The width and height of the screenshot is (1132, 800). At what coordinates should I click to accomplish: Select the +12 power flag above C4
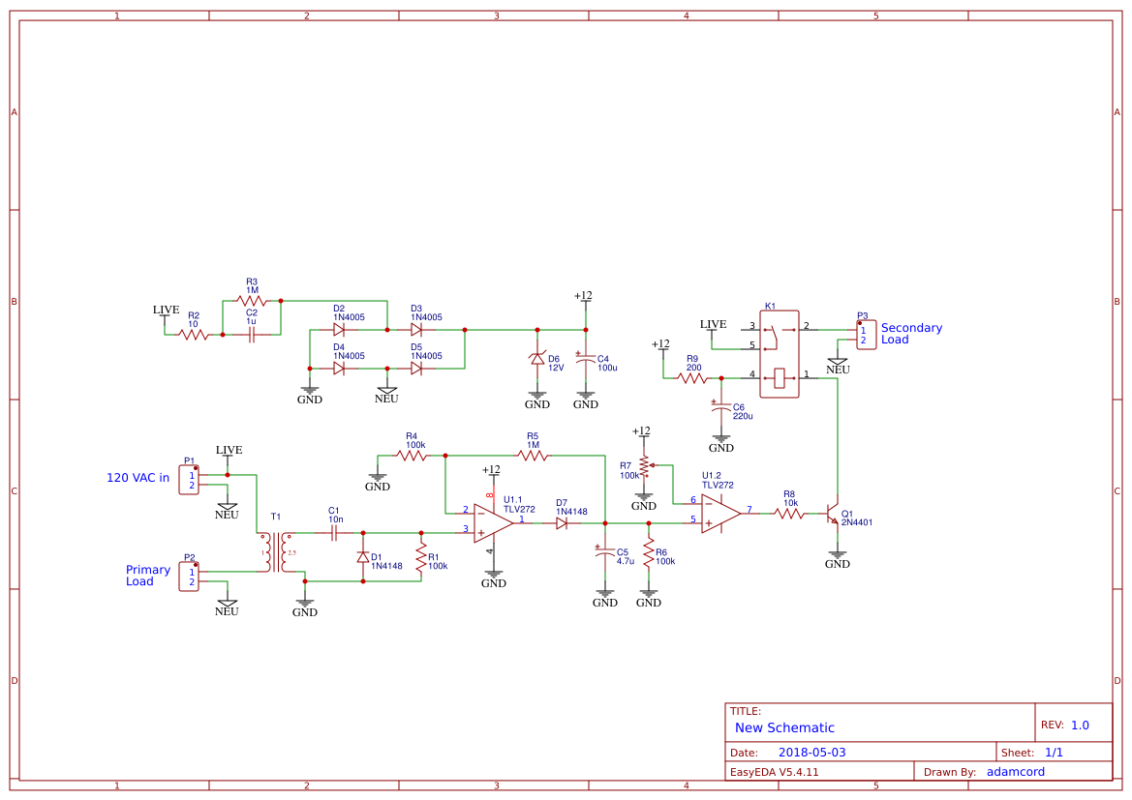pyautogui.click(x=584, y=297)
